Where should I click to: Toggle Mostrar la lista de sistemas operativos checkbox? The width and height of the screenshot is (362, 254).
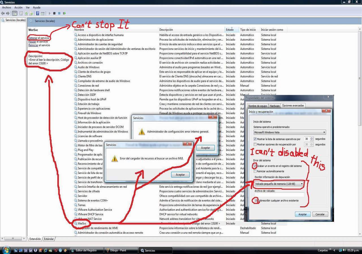pos(255,139)
